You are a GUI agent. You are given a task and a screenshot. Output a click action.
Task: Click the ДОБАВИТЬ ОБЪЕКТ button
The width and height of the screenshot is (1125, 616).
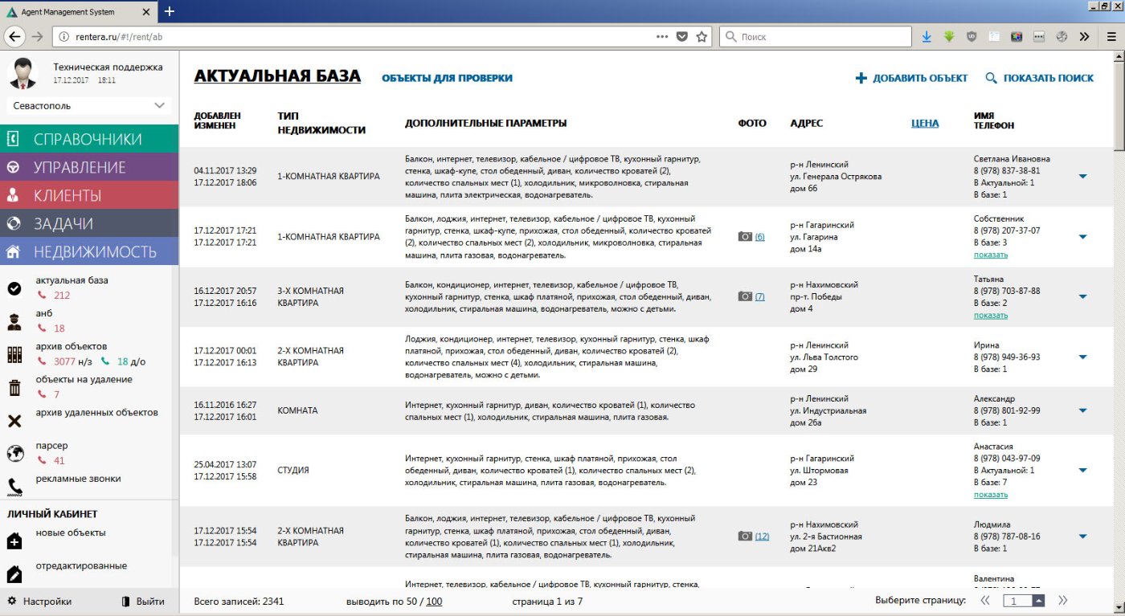(x=911, y=78)
